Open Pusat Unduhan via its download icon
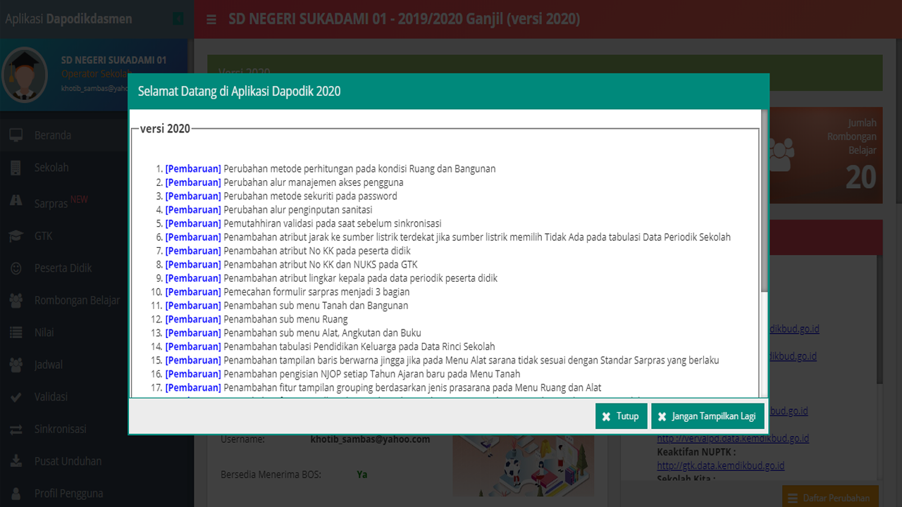The width and height of the screenshot is (902, 507). pos(16,461)
